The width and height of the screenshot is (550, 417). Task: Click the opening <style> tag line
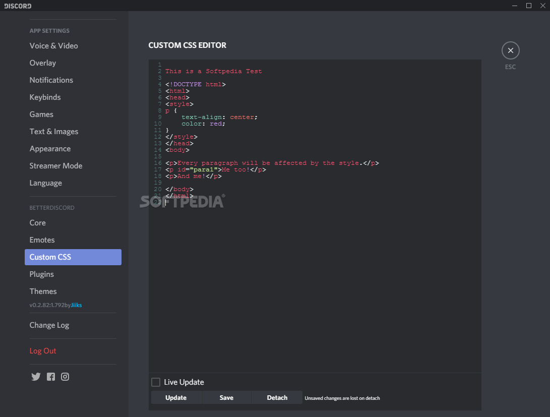179,104
